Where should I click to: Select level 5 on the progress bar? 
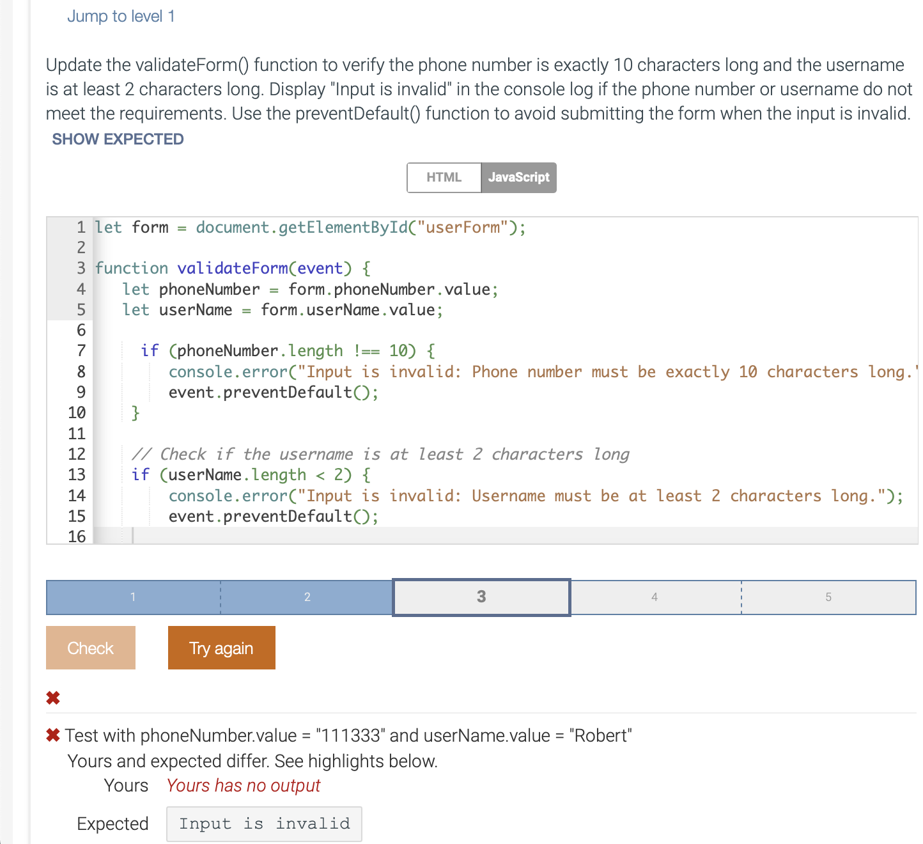click(828, 597)
